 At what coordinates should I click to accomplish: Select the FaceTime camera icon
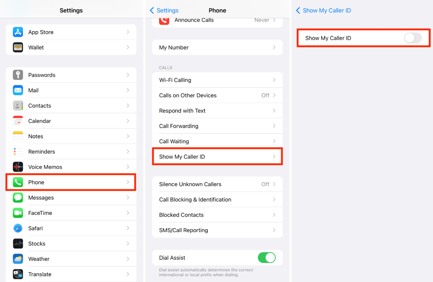pos(18,213)
